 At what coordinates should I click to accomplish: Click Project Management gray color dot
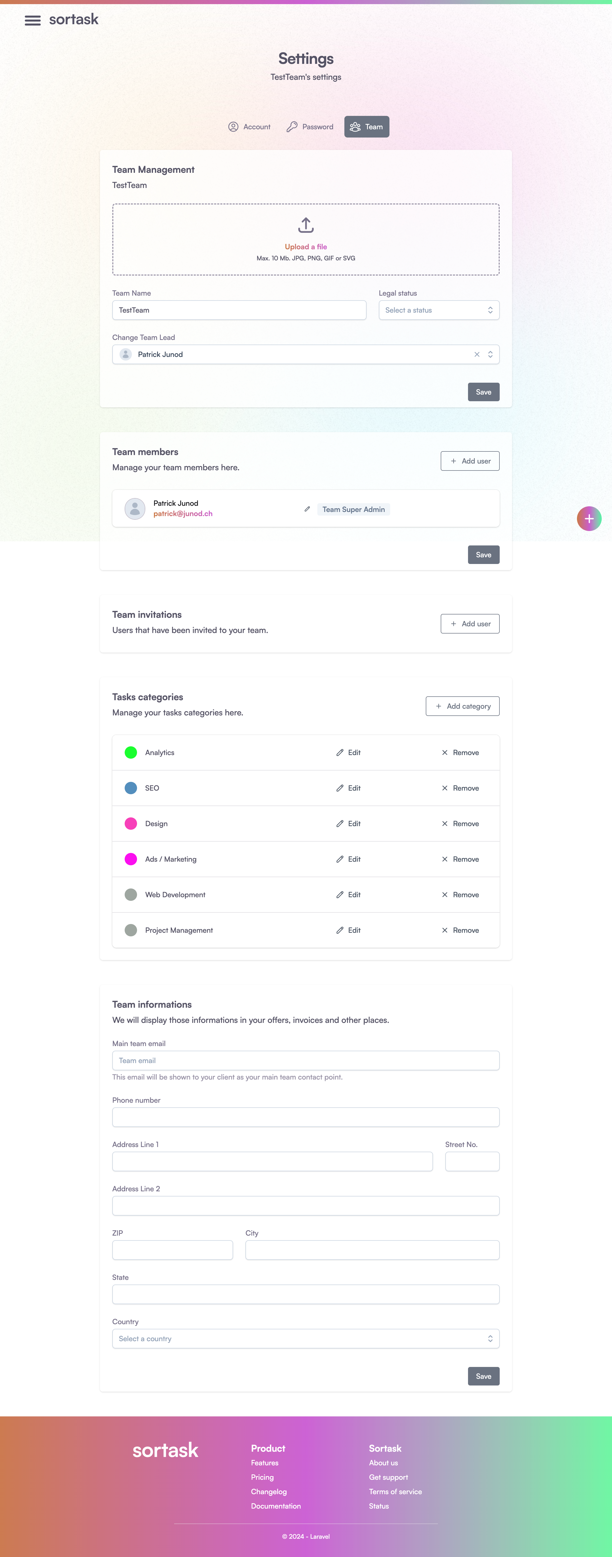coord(131,930)
